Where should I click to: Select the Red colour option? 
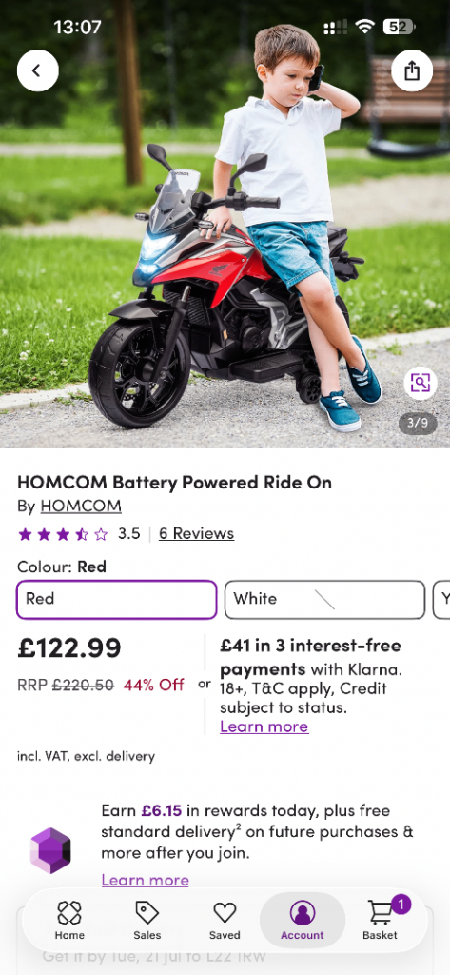coord(117,600)
